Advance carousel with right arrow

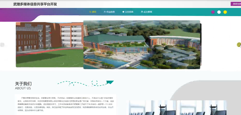pyautogui.click(x=239, y=45)
